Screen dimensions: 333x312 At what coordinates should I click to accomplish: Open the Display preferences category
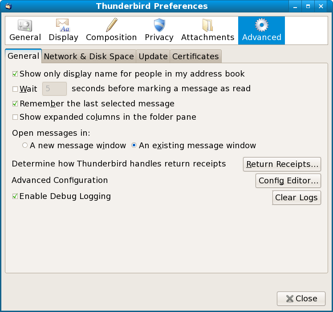point(63,31)
